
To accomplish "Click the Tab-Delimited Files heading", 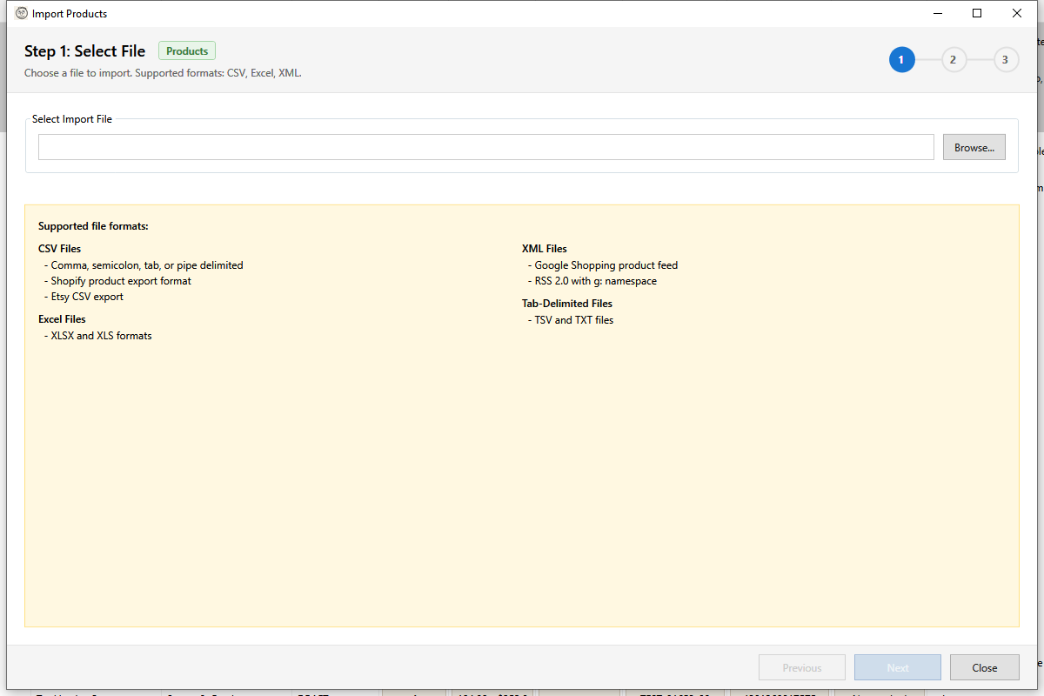I will click(x=567, y=303).
